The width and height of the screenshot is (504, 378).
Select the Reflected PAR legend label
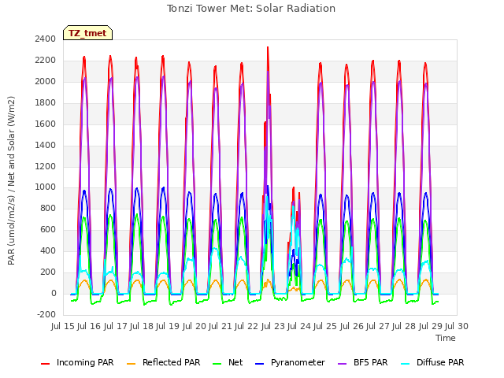(172, 362)
